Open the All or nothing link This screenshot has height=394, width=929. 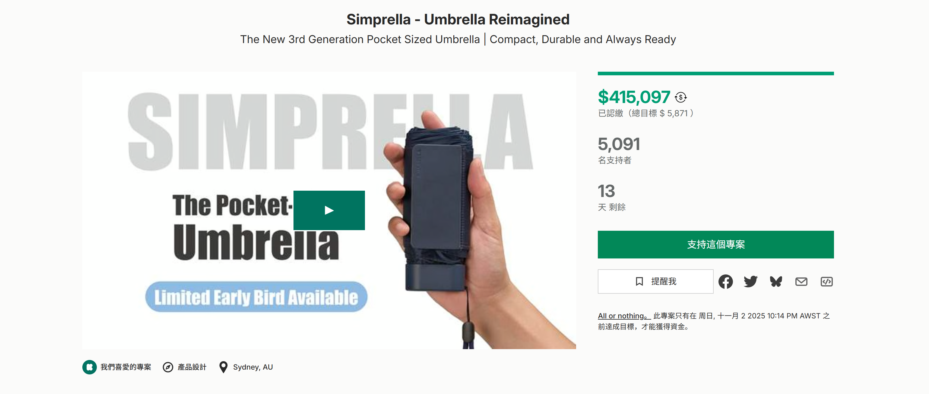point(623,316)
